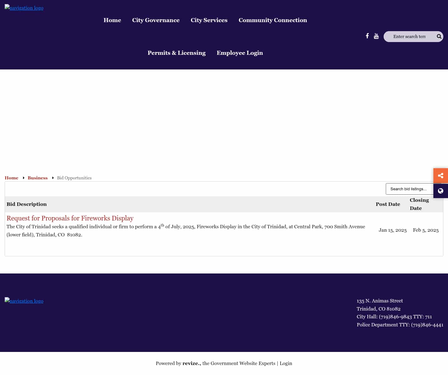Select the Police Department TTY line

click(400, 325)
